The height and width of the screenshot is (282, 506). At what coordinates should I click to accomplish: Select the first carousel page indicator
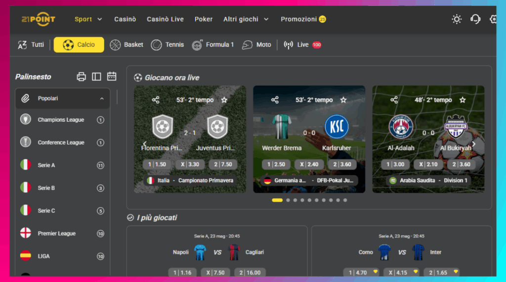277,200
